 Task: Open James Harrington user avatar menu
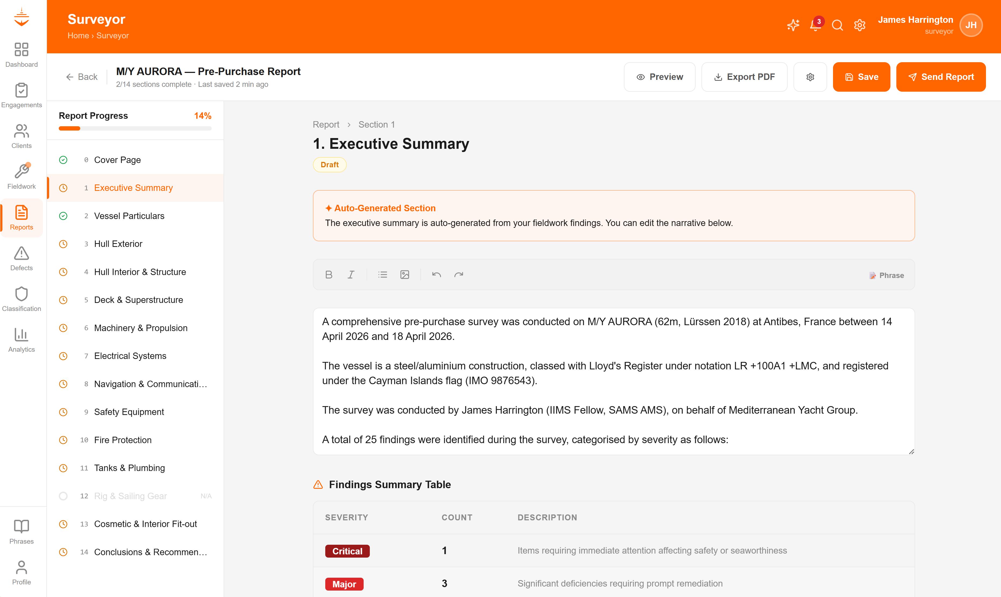[971, 25]
